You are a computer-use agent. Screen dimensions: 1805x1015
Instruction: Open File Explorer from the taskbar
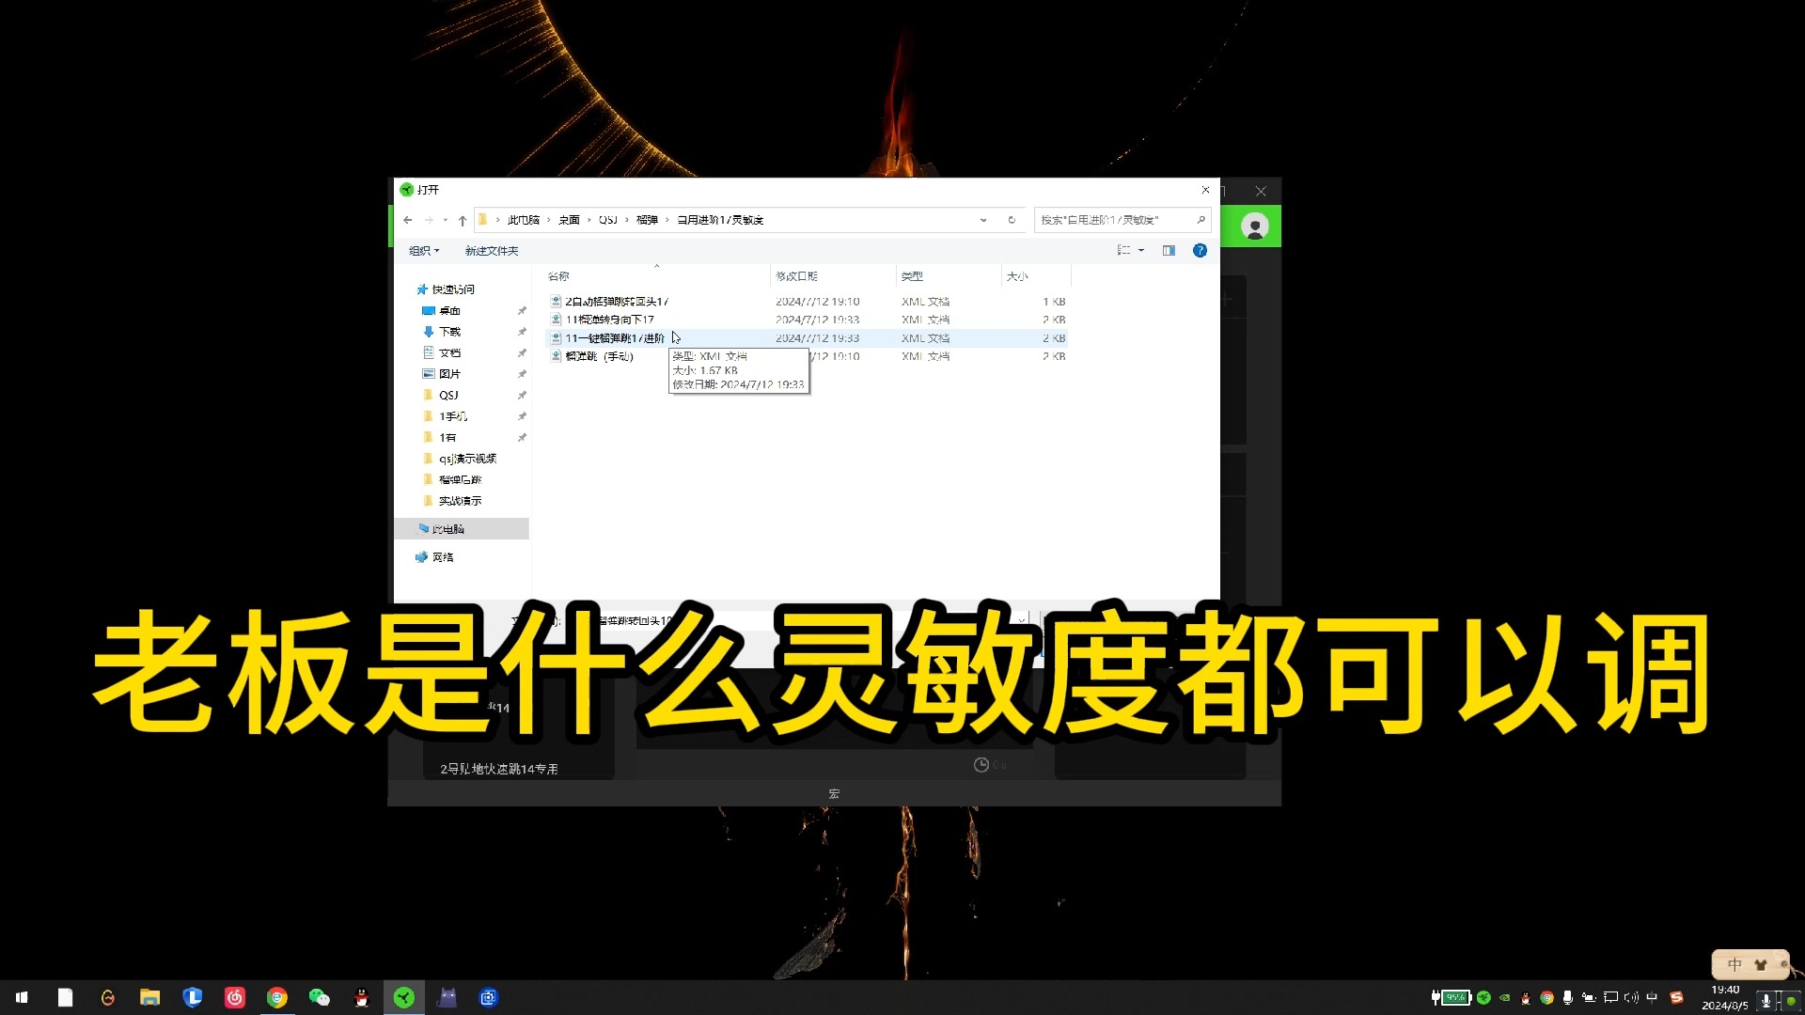click(149, 997)
